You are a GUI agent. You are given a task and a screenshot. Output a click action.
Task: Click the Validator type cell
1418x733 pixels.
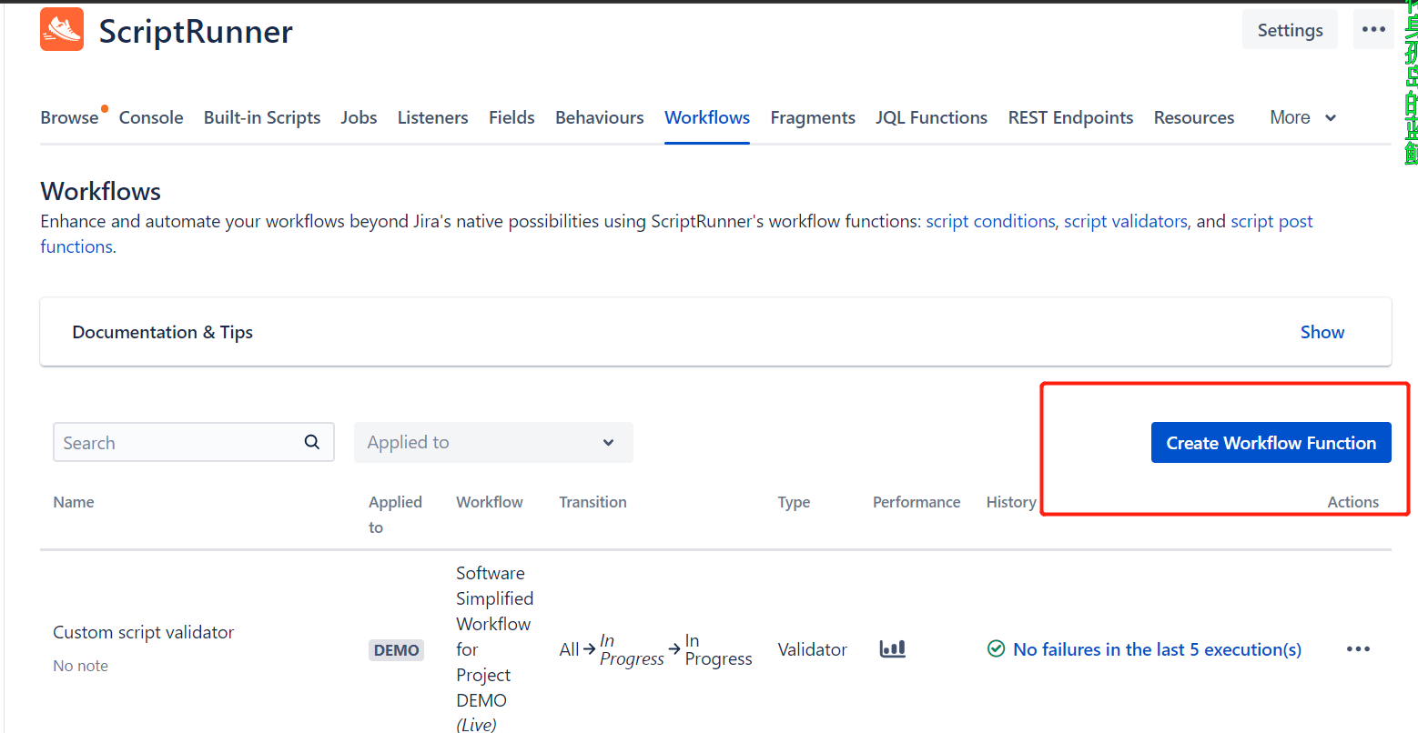click(x=812, y=649)
